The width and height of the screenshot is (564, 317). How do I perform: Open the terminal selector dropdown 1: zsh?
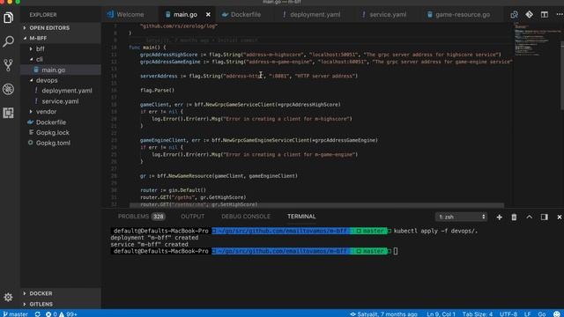click(461, 217)
